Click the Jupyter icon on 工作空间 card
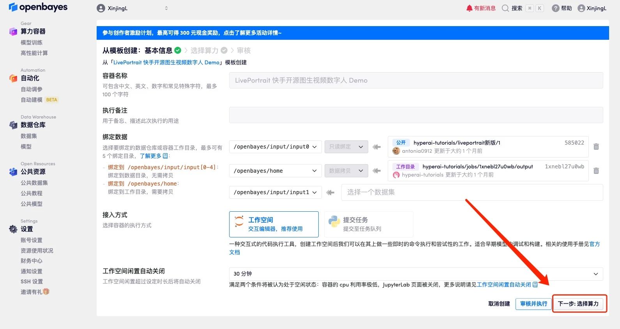The image size is (620, 329). tap(239, 221)
